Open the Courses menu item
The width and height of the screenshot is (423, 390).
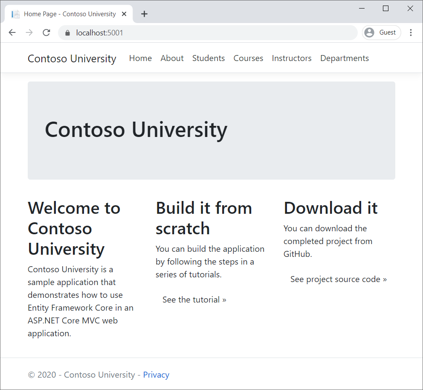248,58
